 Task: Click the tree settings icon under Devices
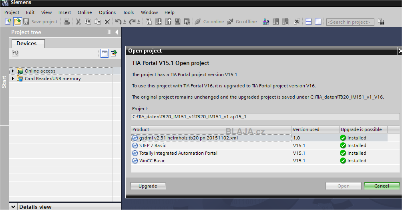[15, 53]
